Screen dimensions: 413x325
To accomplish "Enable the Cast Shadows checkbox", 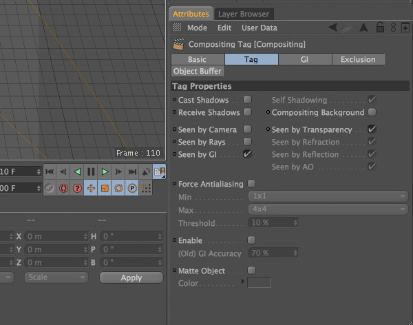I will pyautogui.click(x=247, y=100).
